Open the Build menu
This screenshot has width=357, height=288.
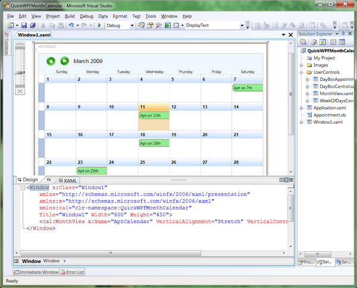tap(70, 16)
